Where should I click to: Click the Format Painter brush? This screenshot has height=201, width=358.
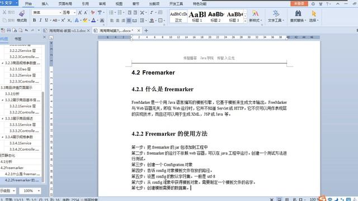22,13
